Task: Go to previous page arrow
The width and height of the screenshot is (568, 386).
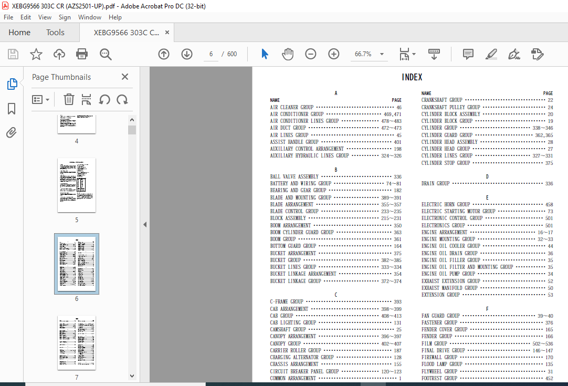Action: point(164,55)
